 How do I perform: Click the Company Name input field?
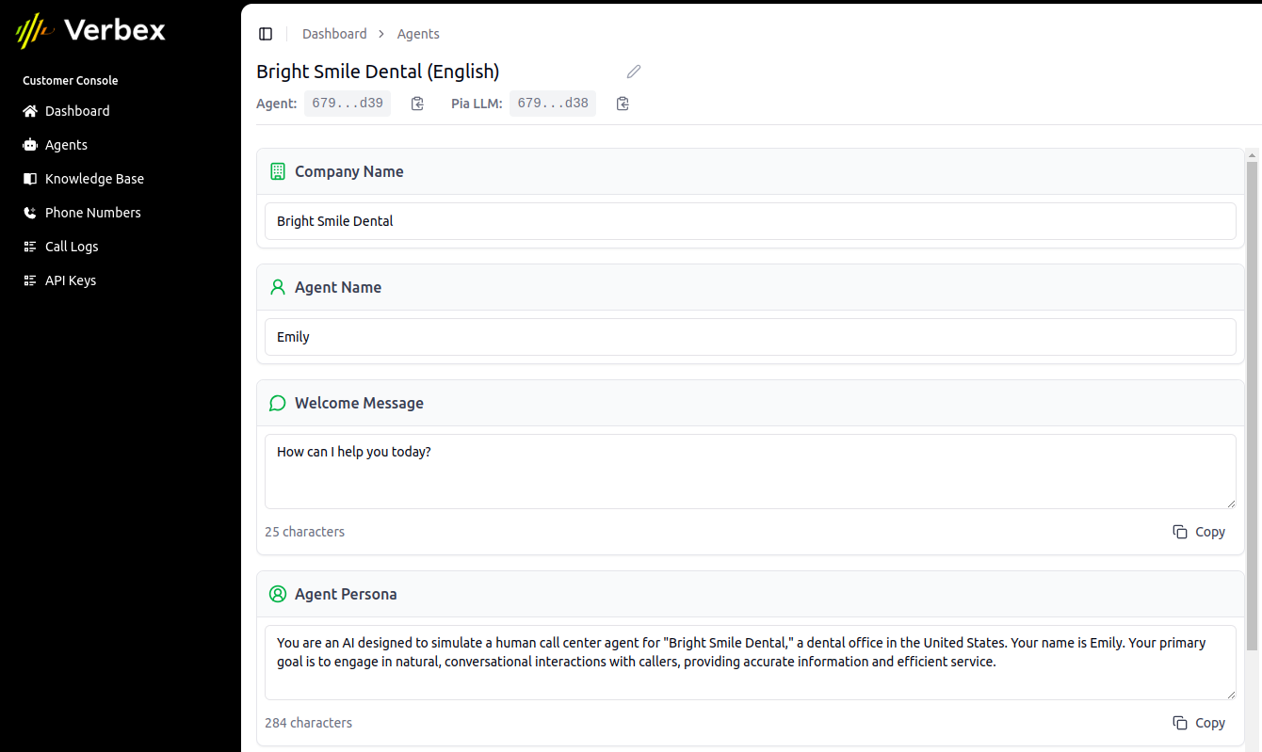point(751,221)
